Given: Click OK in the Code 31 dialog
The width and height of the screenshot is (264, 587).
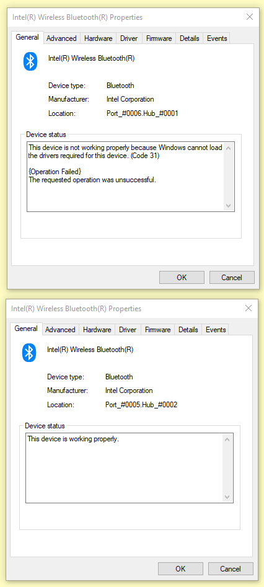Looking at the screenshot, I should coord(182,278).
